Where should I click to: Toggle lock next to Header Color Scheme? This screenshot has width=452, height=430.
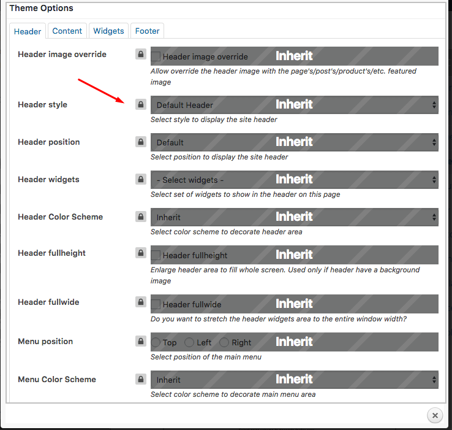(x=141, y=217)
